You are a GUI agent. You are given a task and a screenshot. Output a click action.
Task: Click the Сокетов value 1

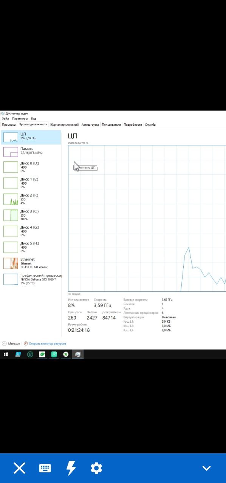click(x=163, y=304)
